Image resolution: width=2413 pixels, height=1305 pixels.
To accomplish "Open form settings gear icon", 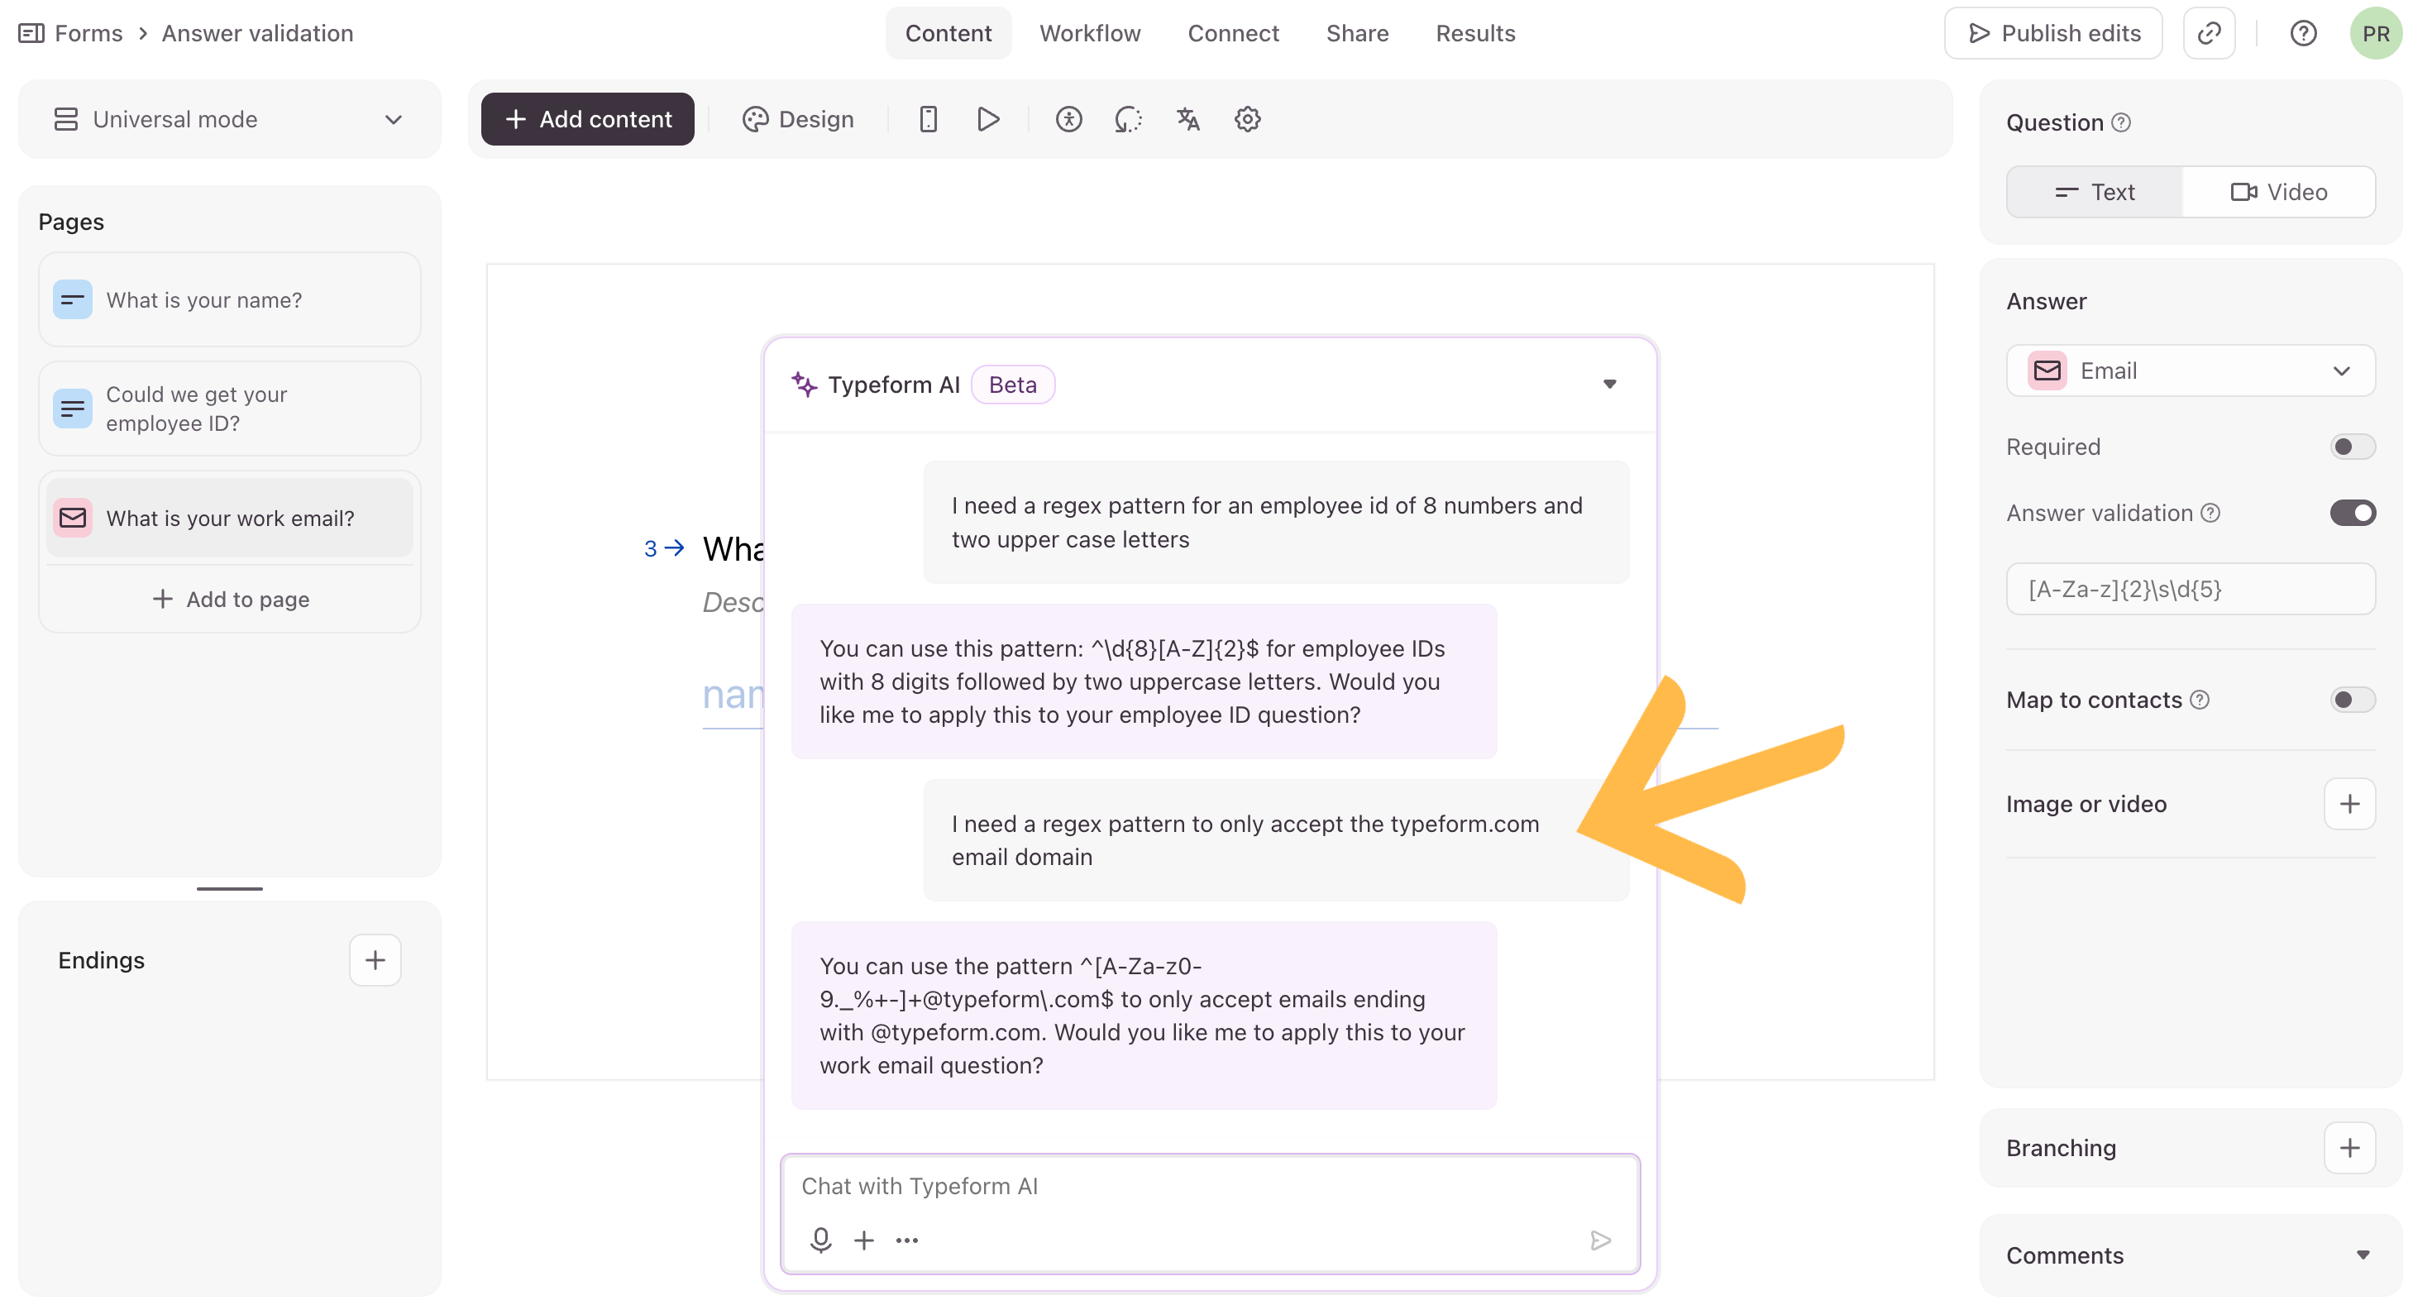I will [1247, 119].
